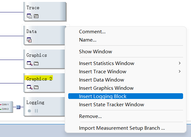Select Show Window in the context menu
The height and width of the screenshot is (137, 191).
tap(96, 52)
